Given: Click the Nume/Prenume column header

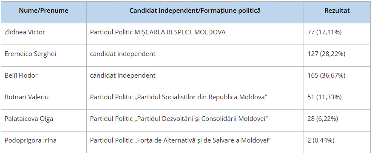Looking at the screenshot, I should (x=44, y=12).
